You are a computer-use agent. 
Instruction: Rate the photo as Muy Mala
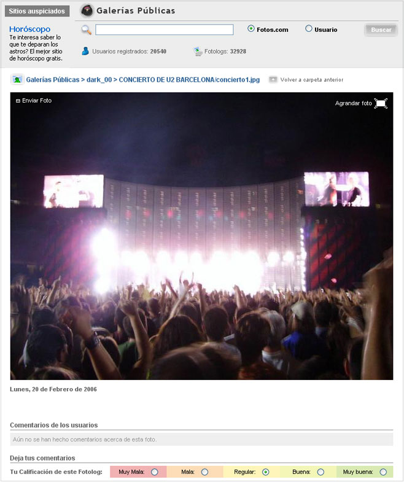154,472
